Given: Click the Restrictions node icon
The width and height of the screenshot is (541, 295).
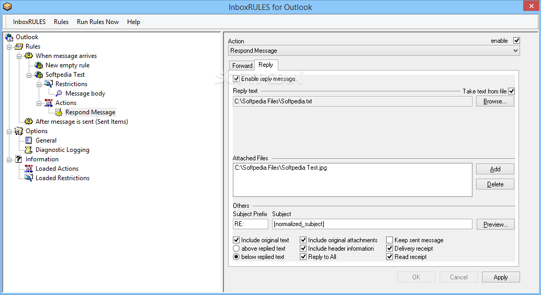Looking at the screenshot, I should (x=49, y=84).
